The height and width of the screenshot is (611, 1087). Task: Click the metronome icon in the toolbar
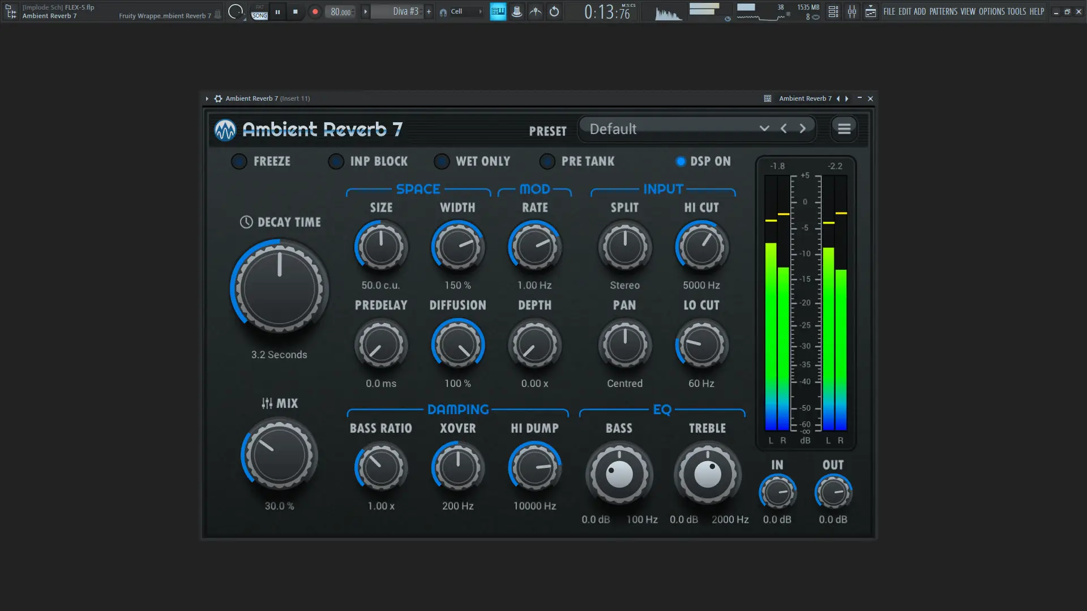point(517,11)
